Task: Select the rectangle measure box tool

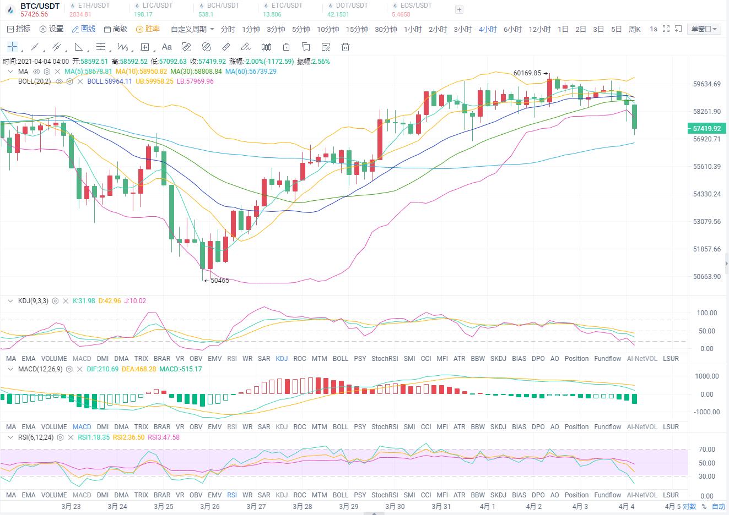Action: tap(145, 47)
